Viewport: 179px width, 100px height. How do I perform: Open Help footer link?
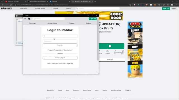point(96,90)
